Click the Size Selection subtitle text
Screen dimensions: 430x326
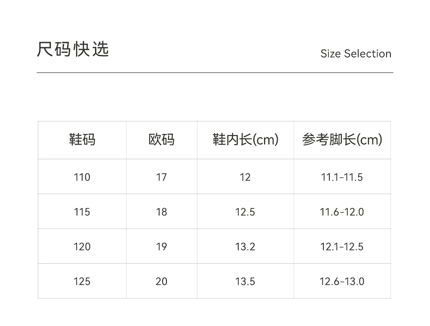(x=356, y=54)
